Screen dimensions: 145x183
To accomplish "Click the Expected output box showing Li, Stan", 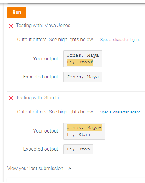I will tap(78, 149).
